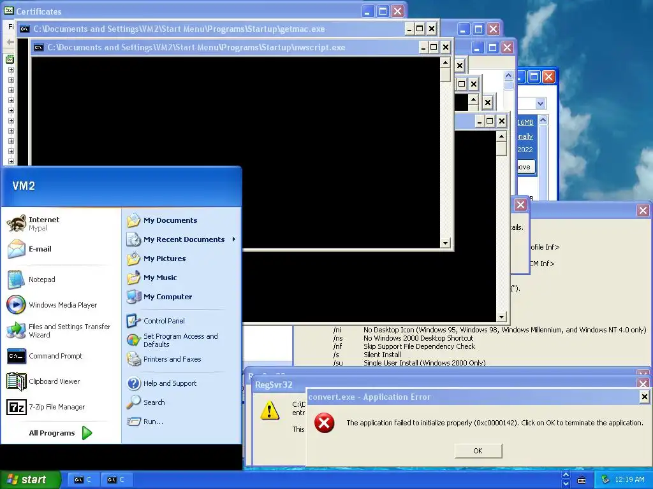Open combo box dropdown in rear blue window
The width and height of the screenshot is (653, 489).
pyautogui.click(x=540, y=104)
